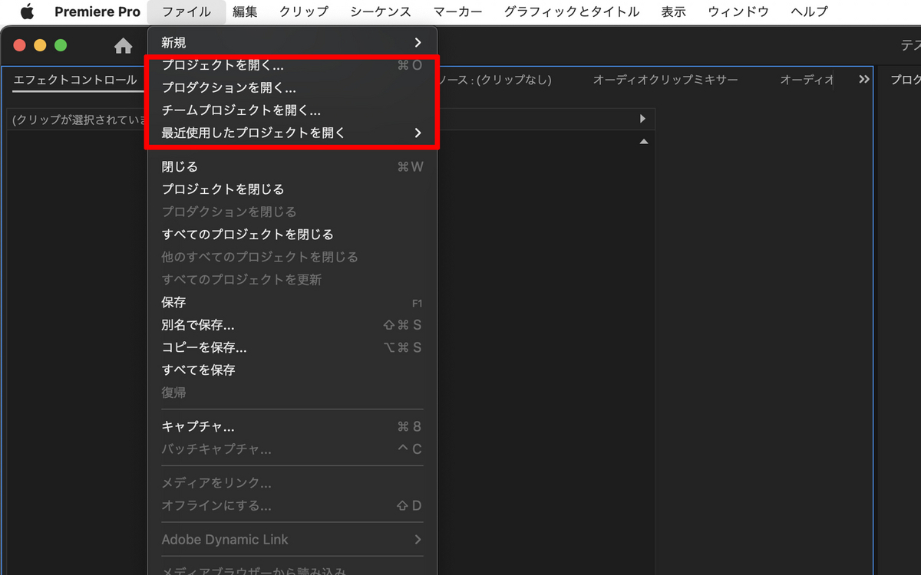The height and width of the screenshot is (575, 921).
Task: Open the Apple menu
Action: [x=27, y=11]
